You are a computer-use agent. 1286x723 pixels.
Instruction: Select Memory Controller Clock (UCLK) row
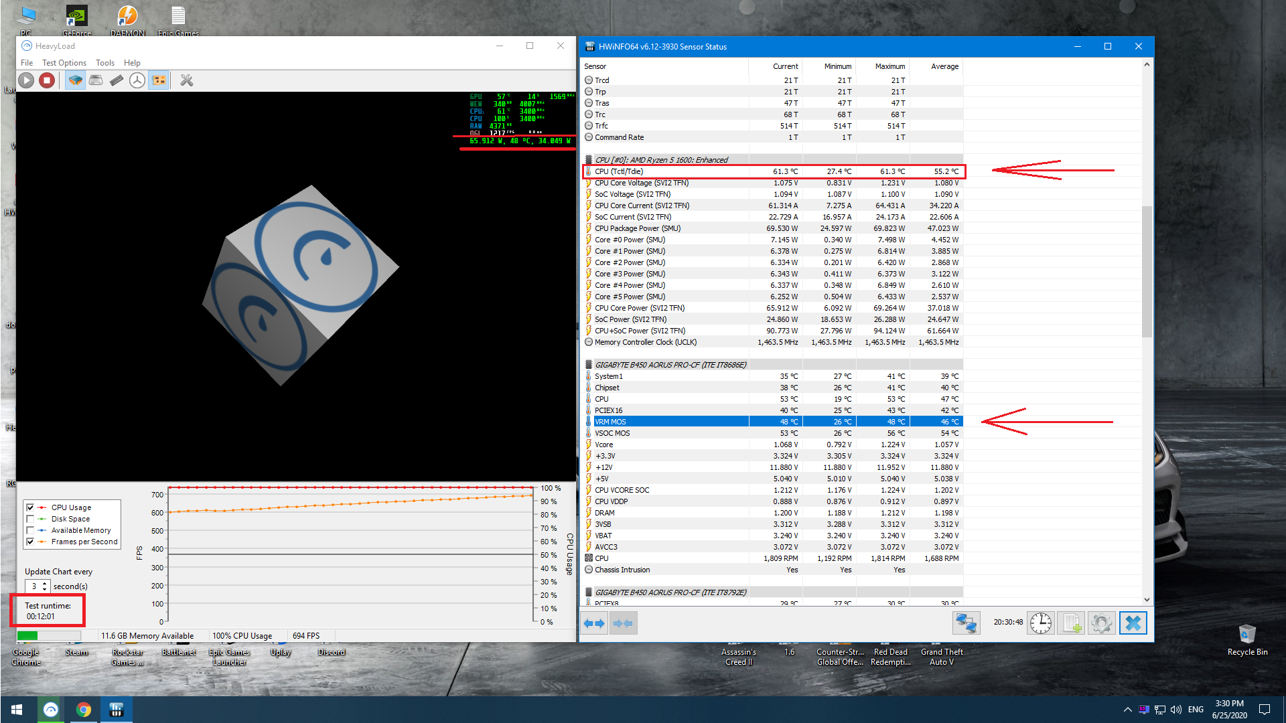coord(772,342)
